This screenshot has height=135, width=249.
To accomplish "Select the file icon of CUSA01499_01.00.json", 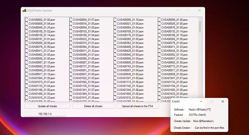I will (x=27, y=94).
